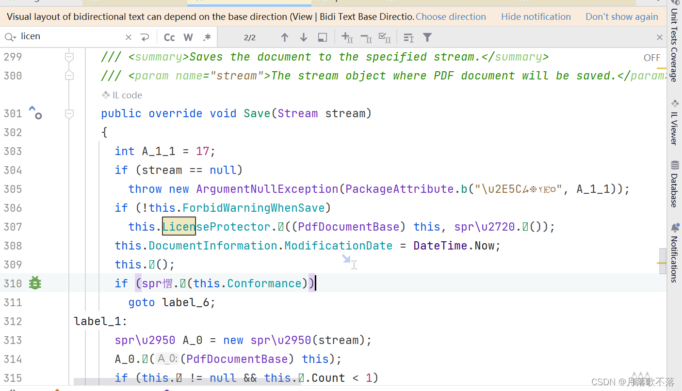The image size is (682, 391).
Task: Toggle multiline search options icon
Action: tap(408, 37)
